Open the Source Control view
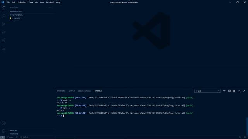This screenshot has width=248, height=139. coord(3,24)
